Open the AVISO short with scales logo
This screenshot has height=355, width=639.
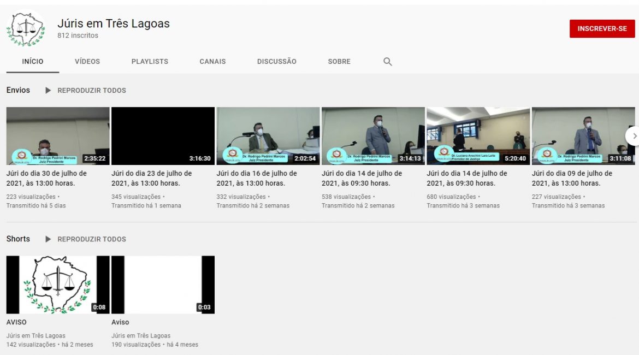[x=58, y=285]
